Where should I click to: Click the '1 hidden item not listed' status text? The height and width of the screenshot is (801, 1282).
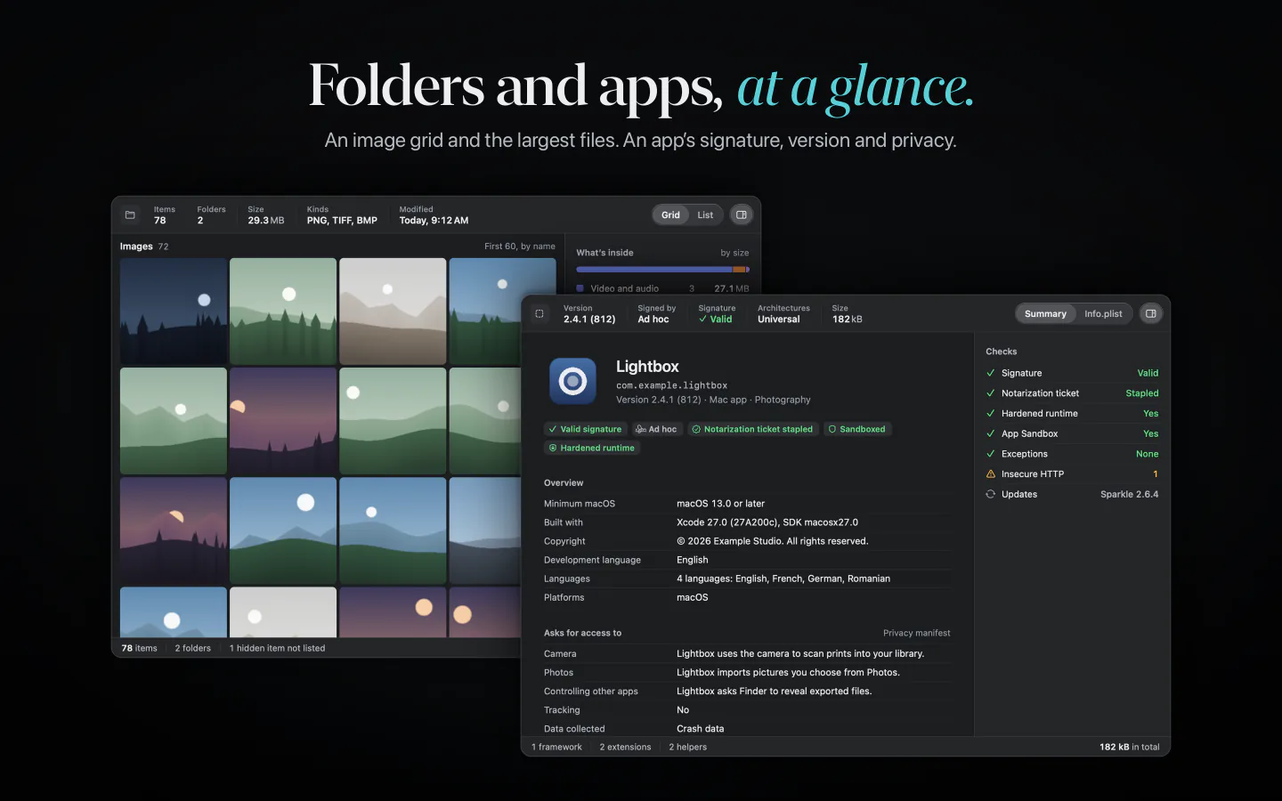pos(277,648)
